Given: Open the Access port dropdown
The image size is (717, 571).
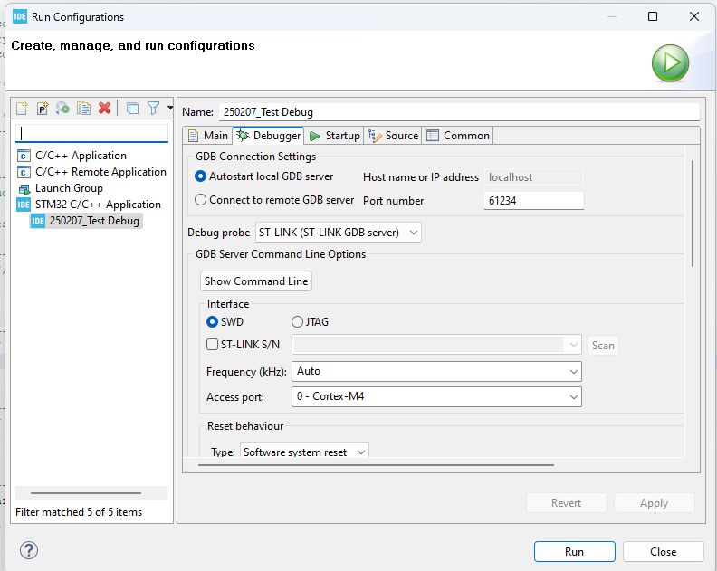Looking at the screenshot, I should (x=436, y=396).
